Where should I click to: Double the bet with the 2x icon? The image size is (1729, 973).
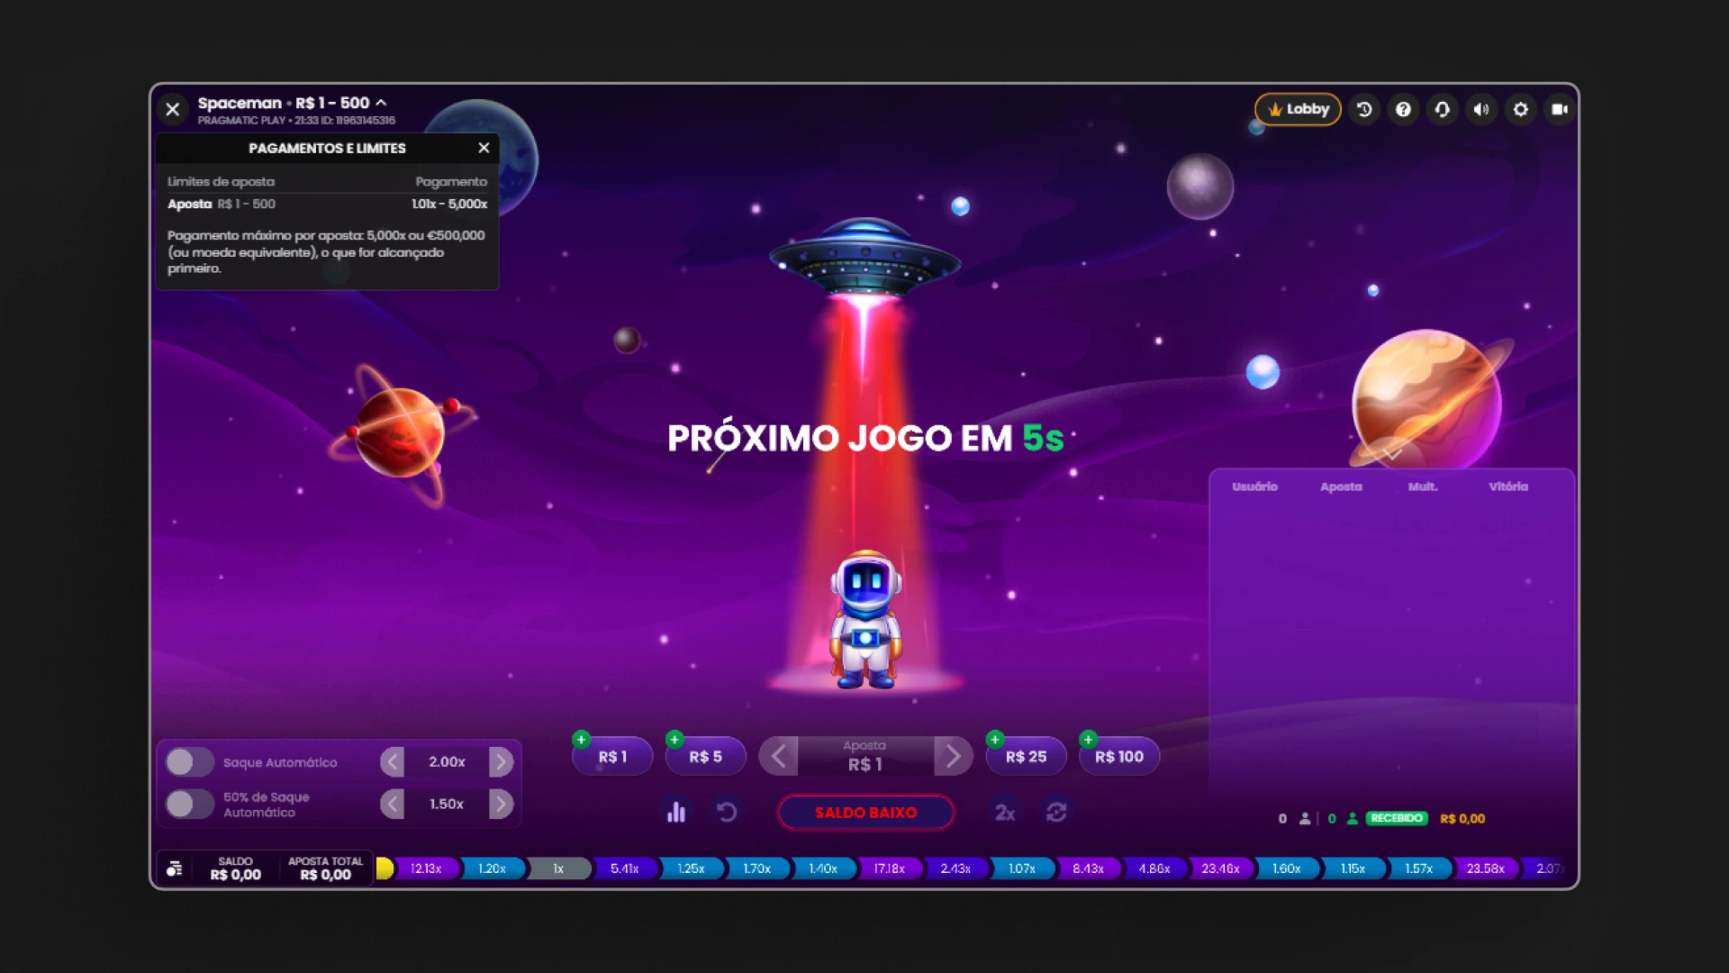tap(1006, 812)
